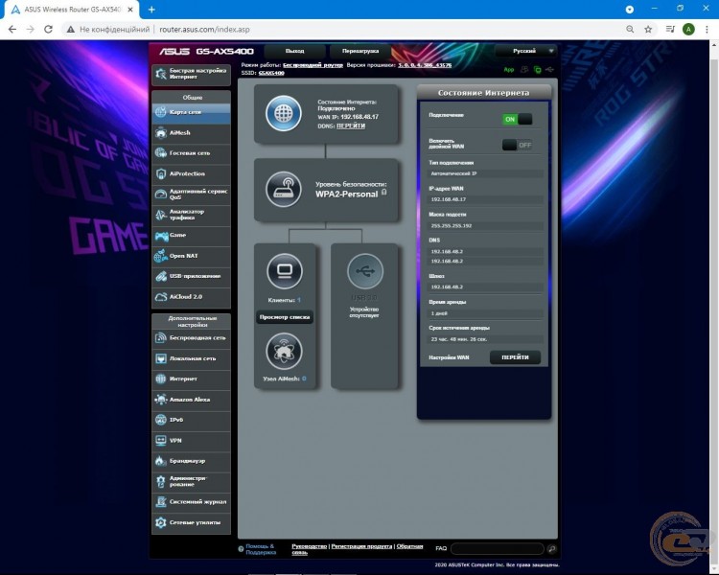Click the Clients computer icon
The height and width of the screenshot is (575, 719).
[x=285, y=271]
